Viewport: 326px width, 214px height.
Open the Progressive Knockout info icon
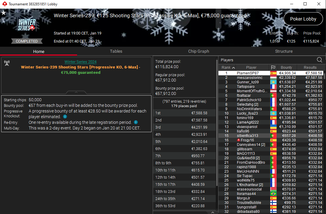65,117
